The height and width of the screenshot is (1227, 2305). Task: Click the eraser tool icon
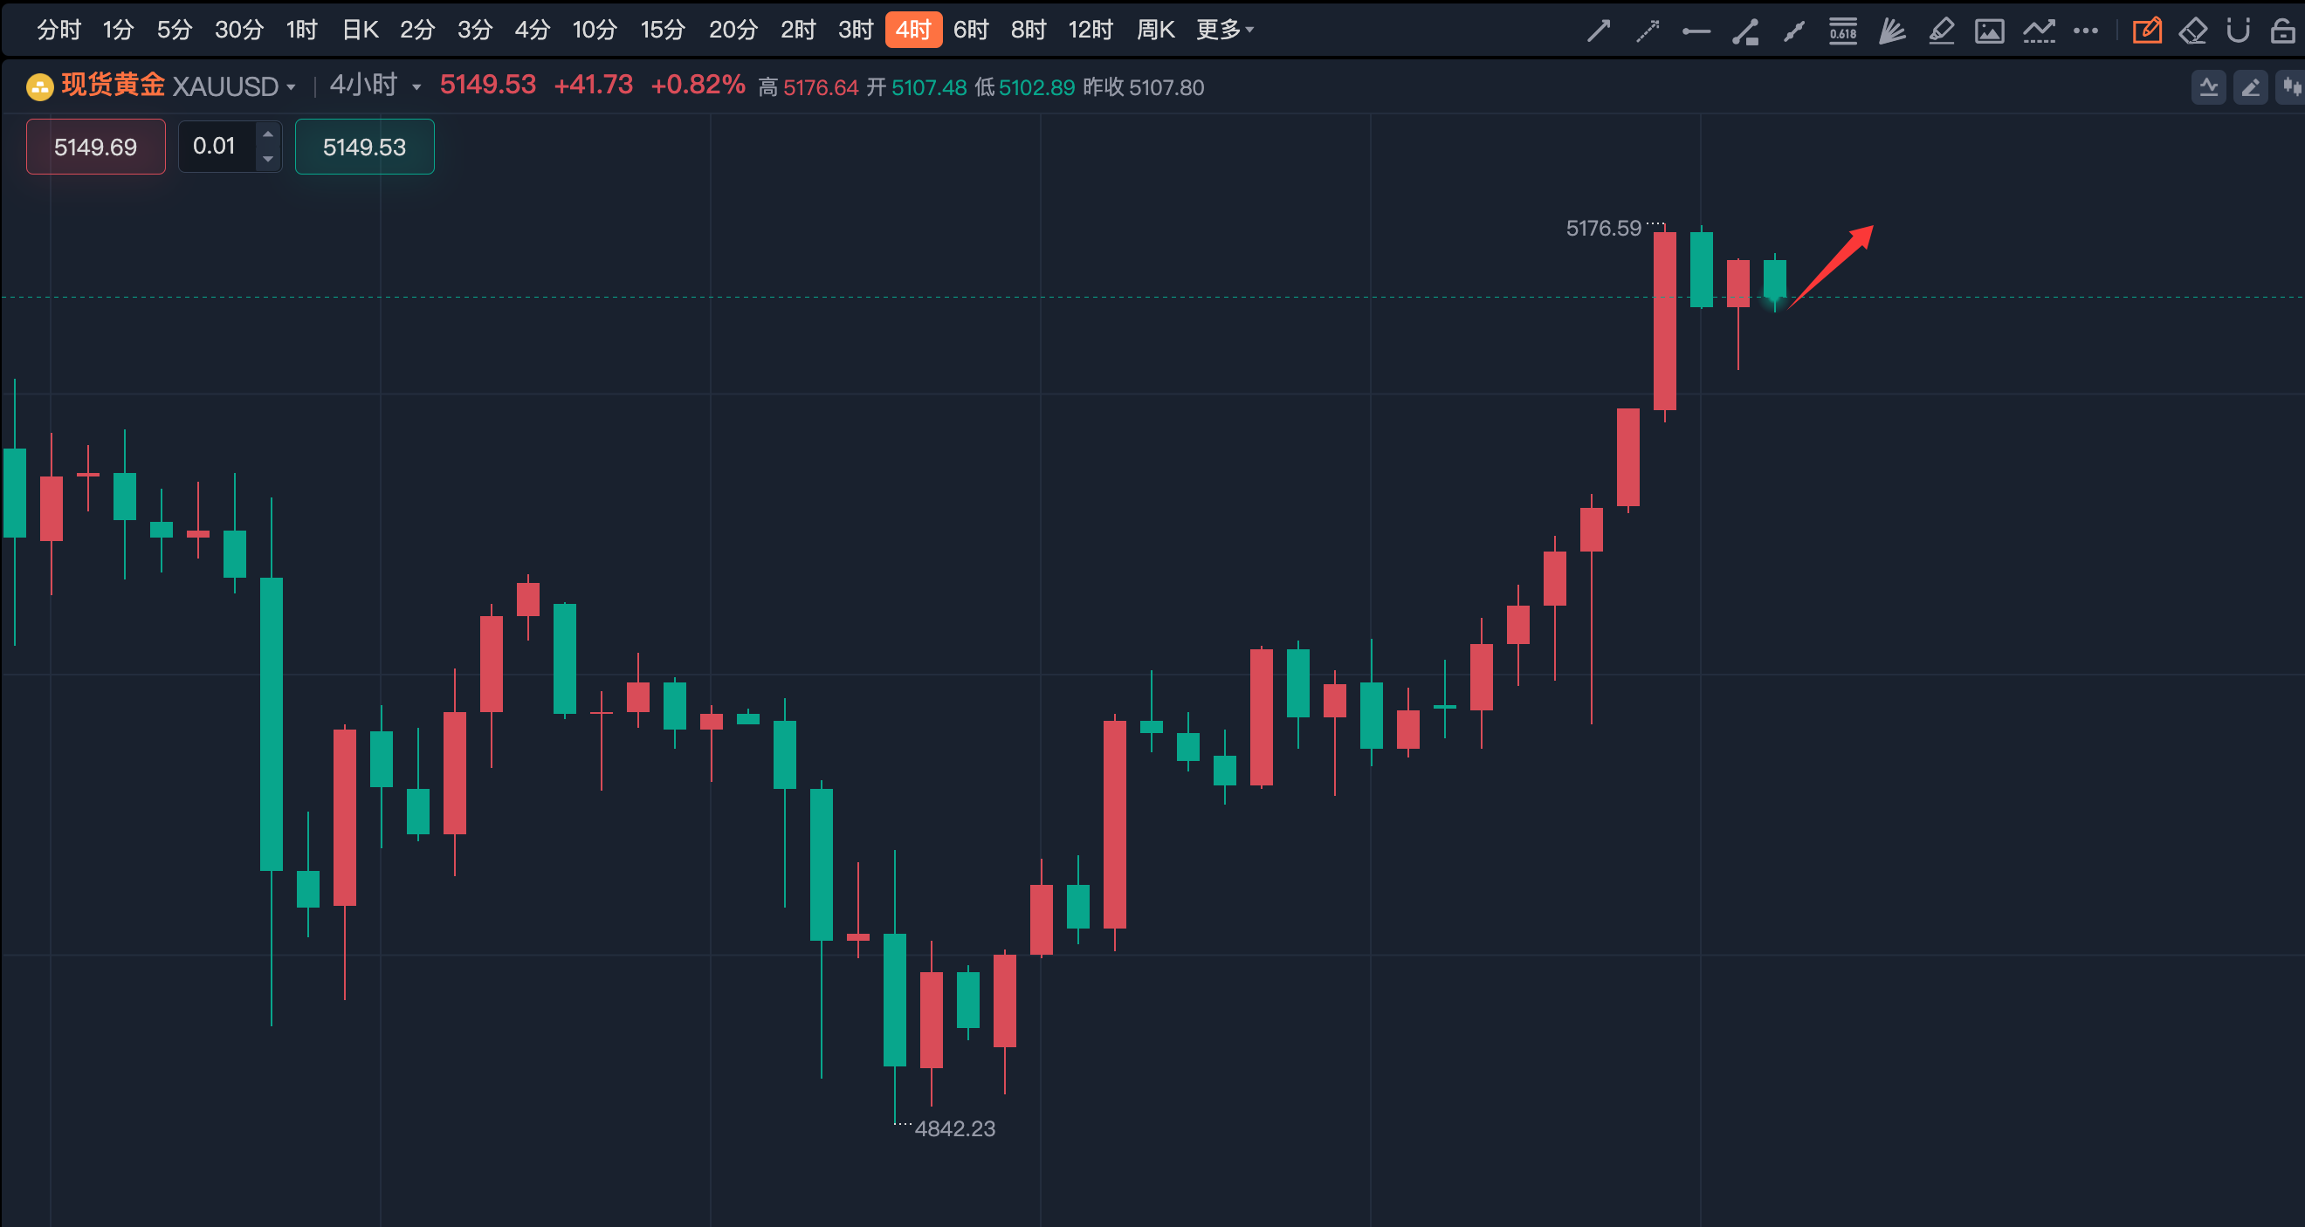2193,31
